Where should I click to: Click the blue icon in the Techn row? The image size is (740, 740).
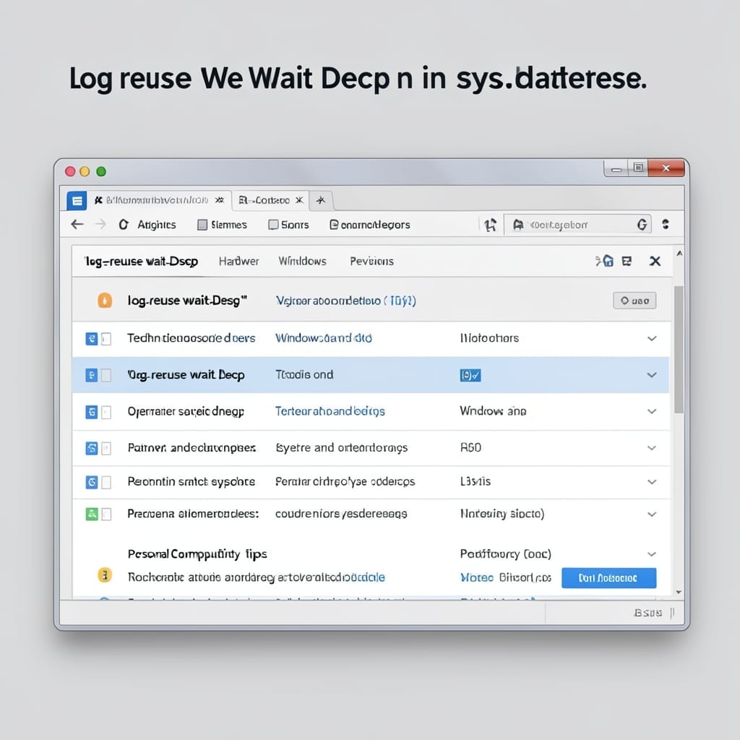tap(92, 339)
